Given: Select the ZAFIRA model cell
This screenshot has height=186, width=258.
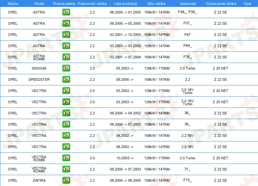Looking at the screenshot, I should [x=39, y=180].
